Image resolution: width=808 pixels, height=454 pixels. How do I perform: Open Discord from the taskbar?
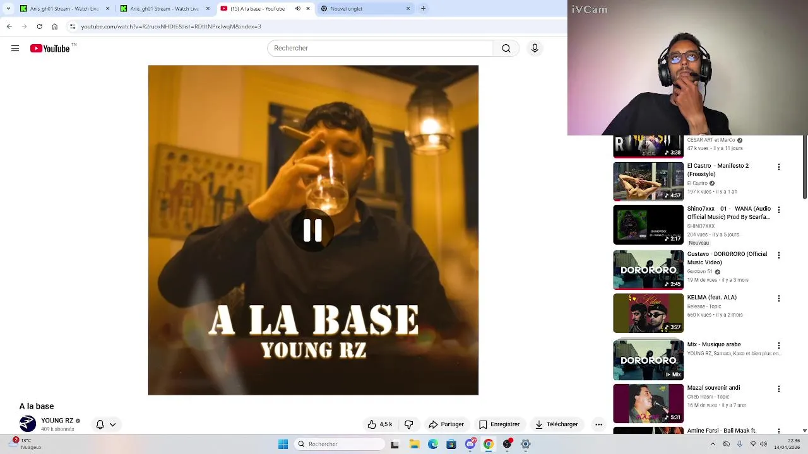click(470, 444)
